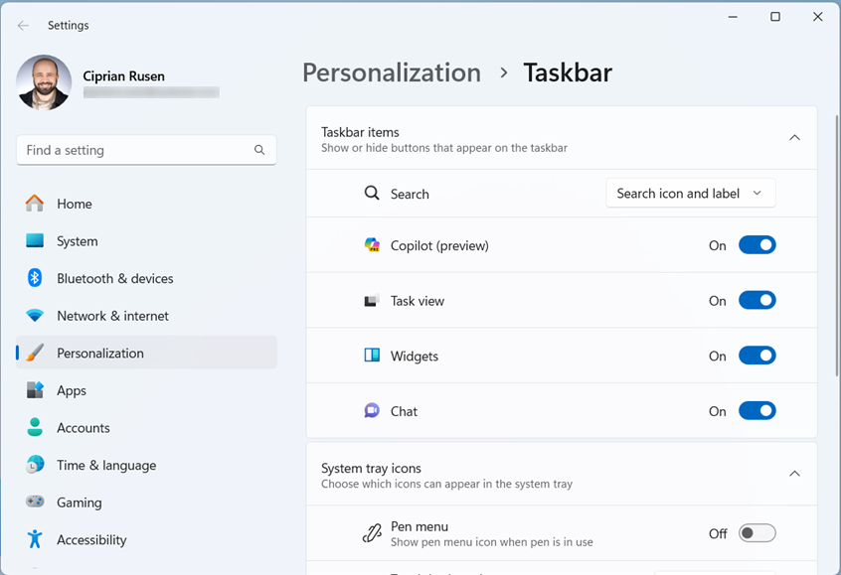Screen dimensions: 841x575
Task: Open the Home page label
Action: [x=75, y=204]
